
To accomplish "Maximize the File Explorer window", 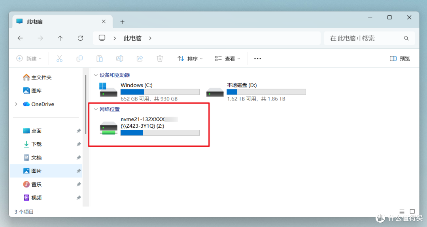I will point(389,17).
